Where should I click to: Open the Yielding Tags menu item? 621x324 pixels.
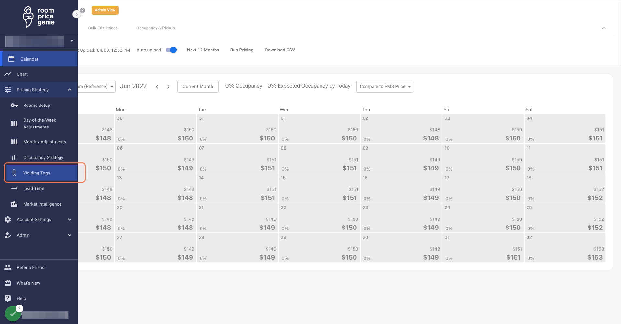(x=42, y=173)
